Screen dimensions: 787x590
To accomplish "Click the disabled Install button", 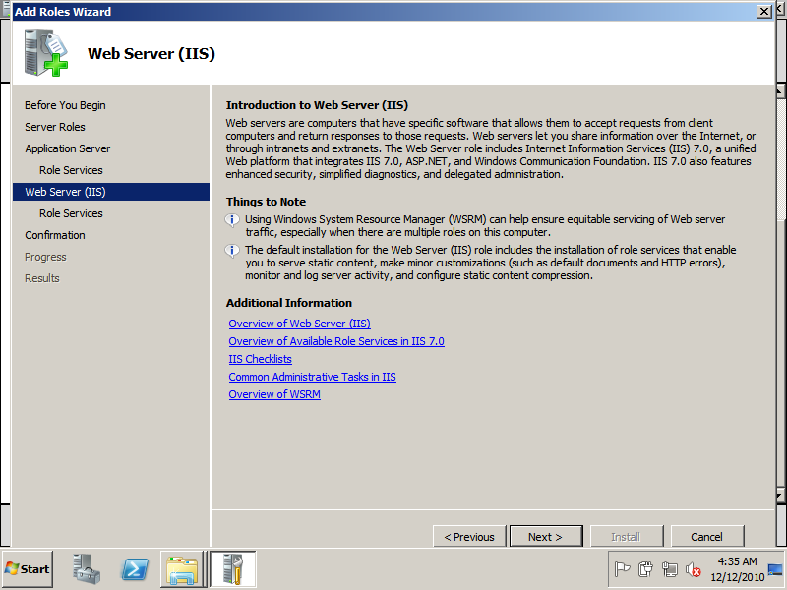I will pyautogui.click(x=627, y=537).
